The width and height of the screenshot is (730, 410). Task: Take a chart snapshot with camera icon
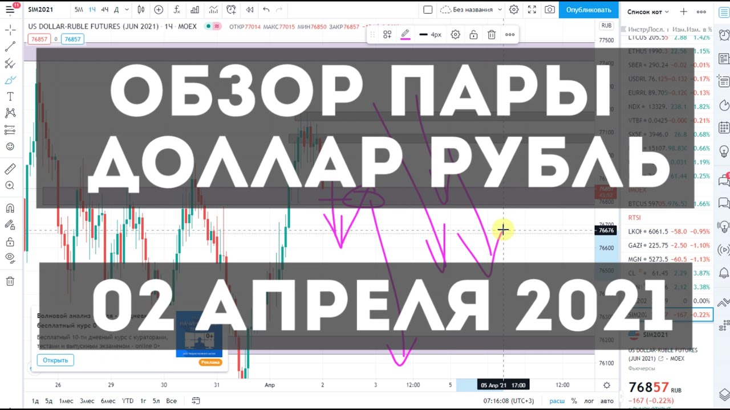pos(550,10)
